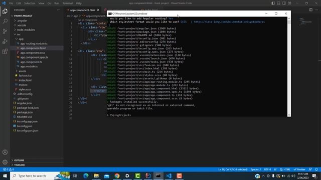
Task: Close the app.component.html editor tab
Action: 98,10
